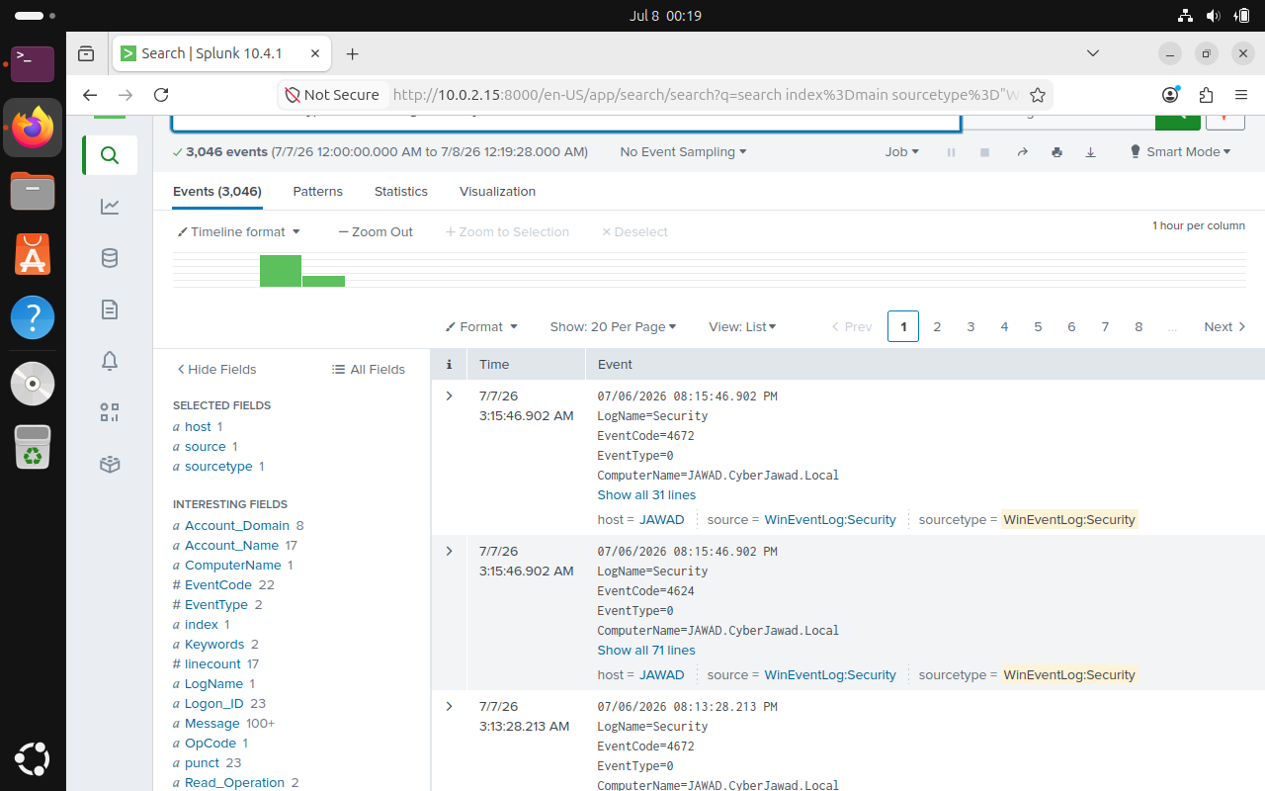Expand the 3:13:28.213 AM event row
1265x791 pixels.
[x=449, y=707]
